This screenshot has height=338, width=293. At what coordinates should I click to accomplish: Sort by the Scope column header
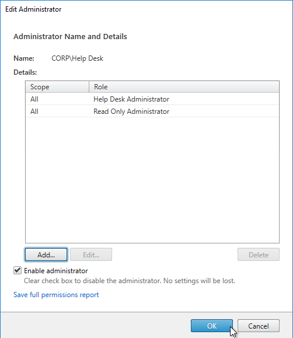[x=57, y=87]
